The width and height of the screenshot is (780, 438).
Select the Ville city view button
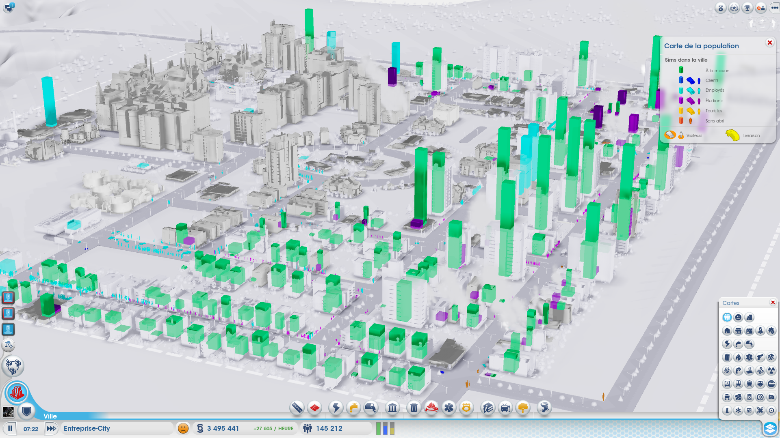click(x=17, y=393)
